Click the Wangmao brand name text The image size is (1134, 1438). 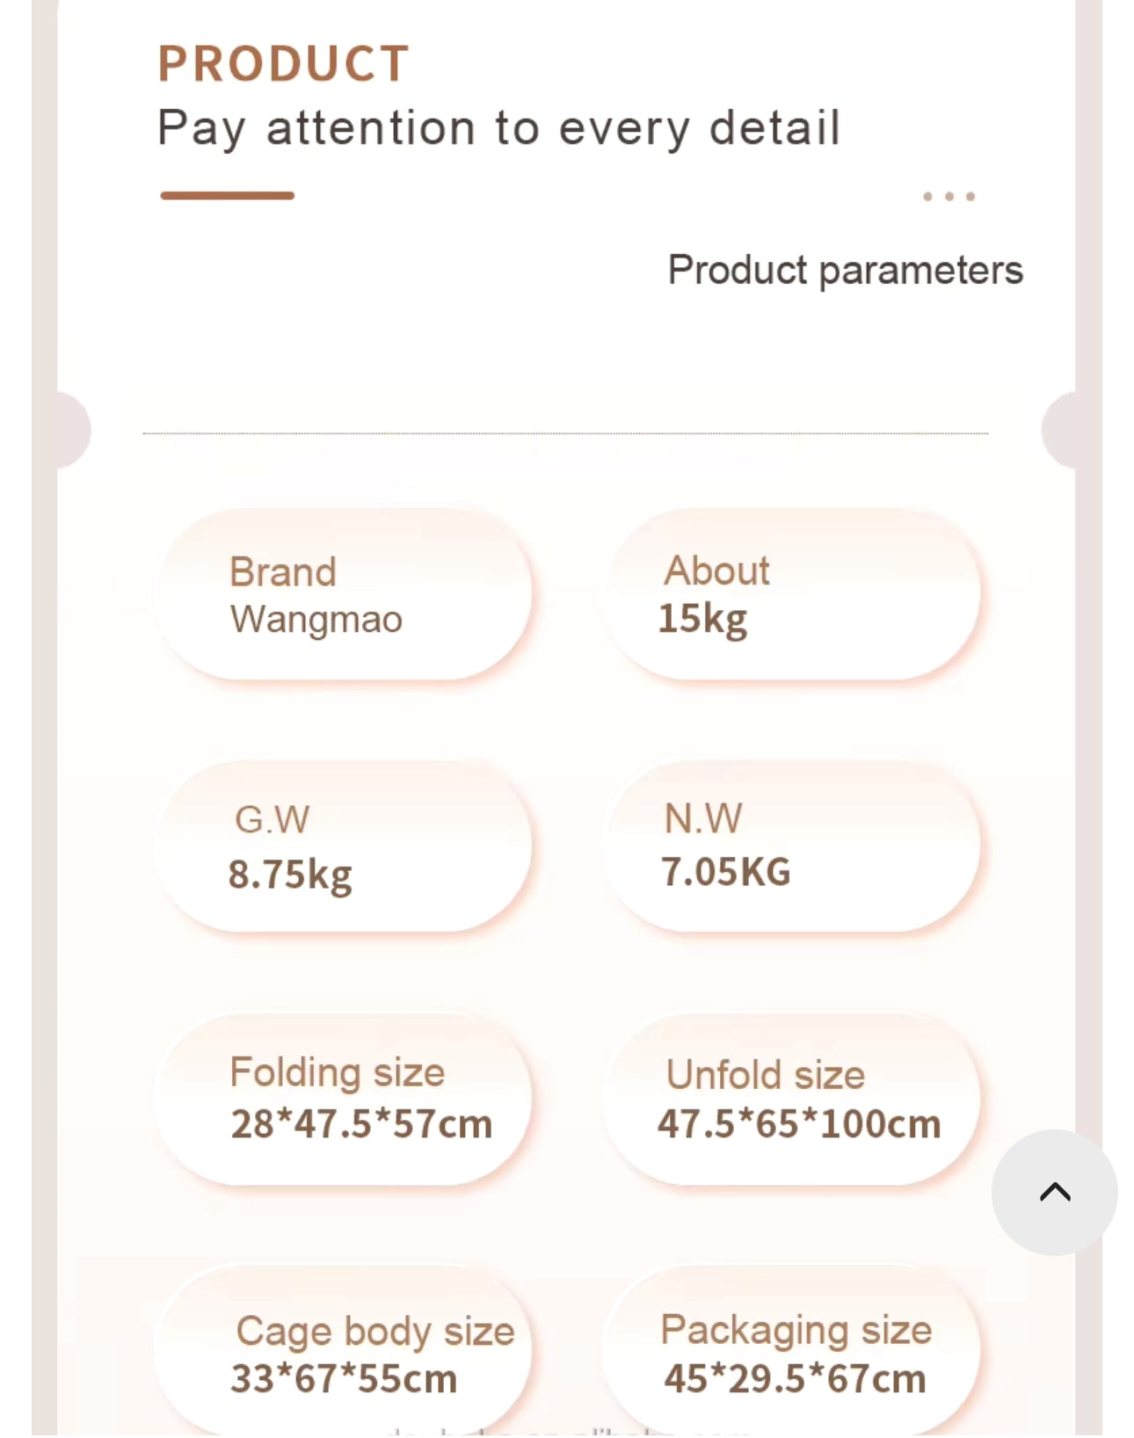coord(316,621)
